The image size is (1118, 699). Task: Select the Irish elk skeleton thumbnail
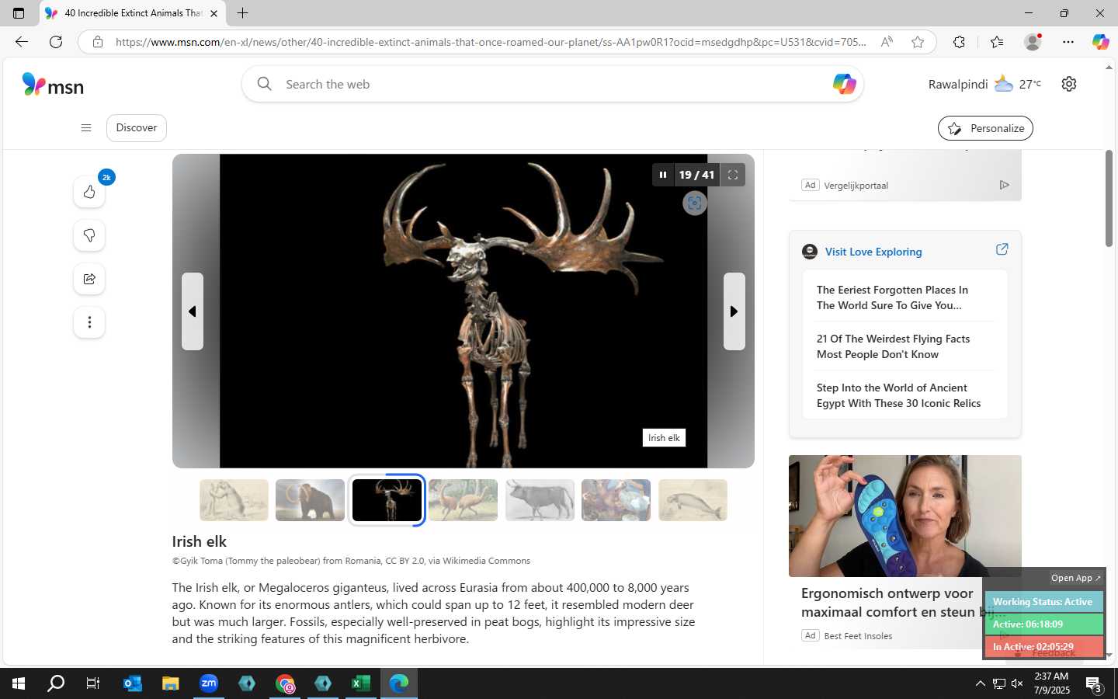coord(387,500)
